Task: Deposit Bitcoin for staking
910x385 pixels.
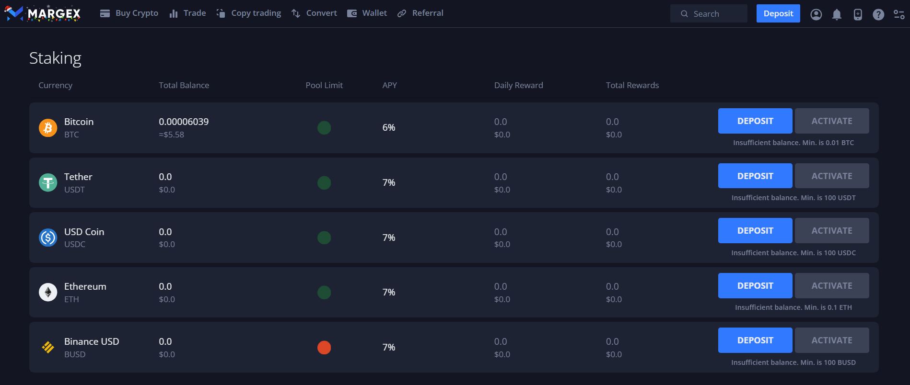Action: [755, 121]
